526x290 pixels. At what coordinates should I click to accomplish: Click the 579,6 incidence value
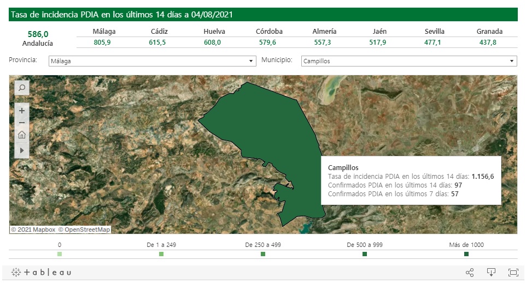click(x=267, y=43)
